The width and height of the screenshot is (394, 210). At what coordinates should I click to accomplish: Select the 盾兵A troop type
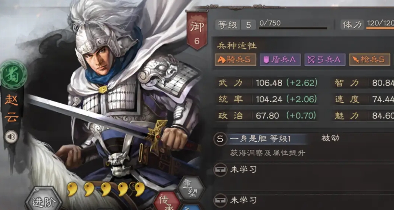[x=280, y=60]
